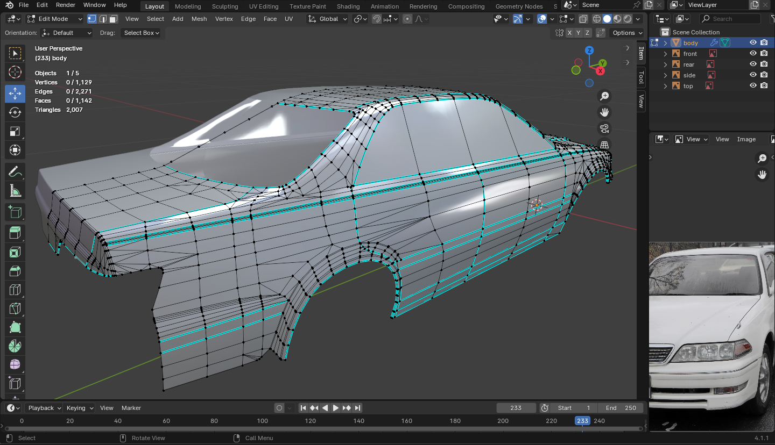Click the Options button

coord(628,33)
